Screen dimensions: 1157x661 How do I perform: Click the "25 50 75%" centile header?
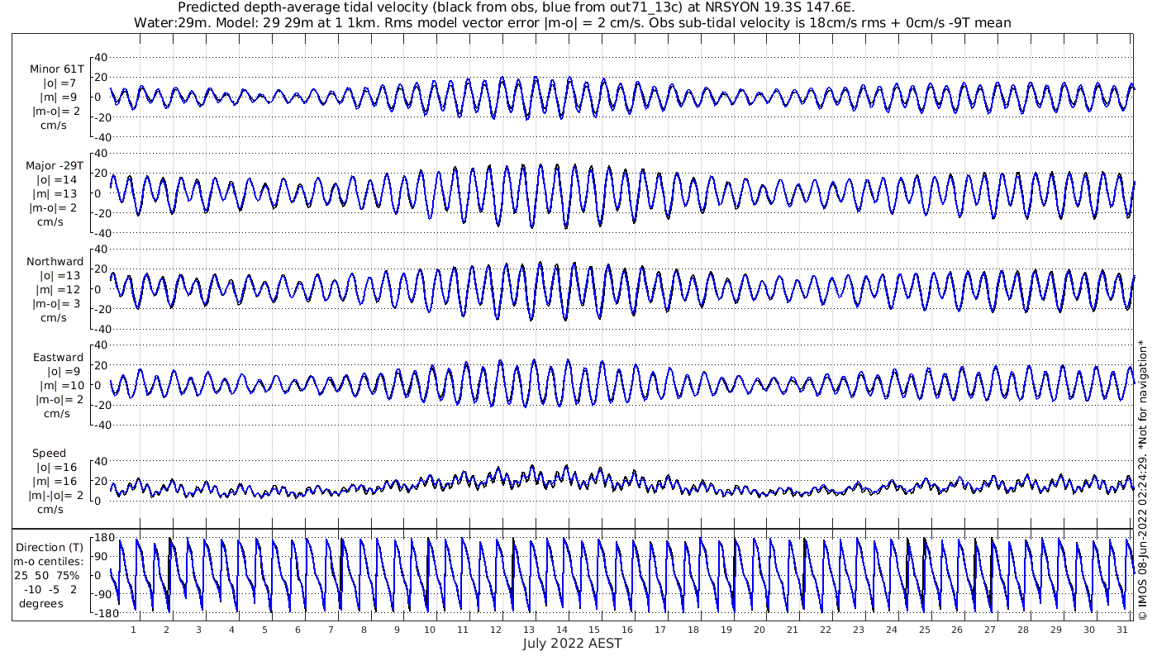click(x=46, y=575)
